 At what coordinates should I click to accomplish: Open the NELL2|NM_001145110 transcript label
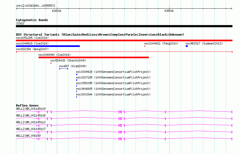(31, 122)
